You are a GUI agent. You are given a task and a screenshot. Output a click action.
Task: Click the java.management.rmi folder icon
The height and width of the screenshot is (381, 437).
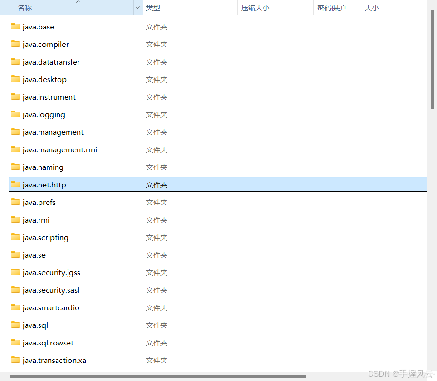pyautogui.click(x=16, y=149)
